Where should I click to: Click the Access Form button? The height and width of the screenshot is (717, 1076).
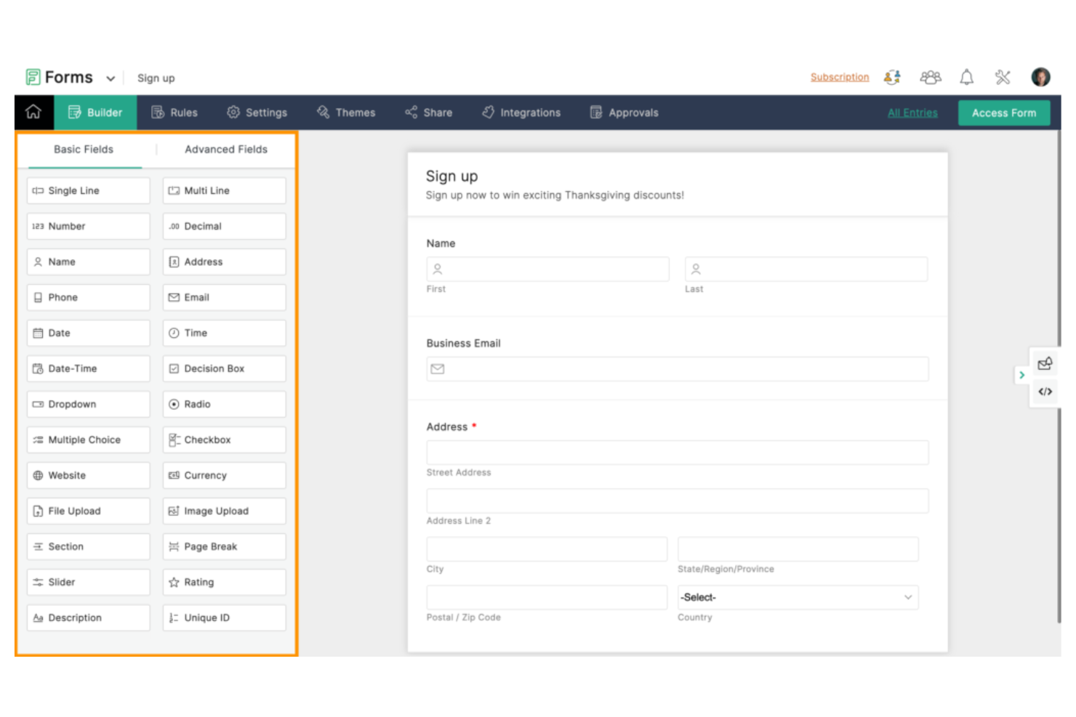[1004, 113]
